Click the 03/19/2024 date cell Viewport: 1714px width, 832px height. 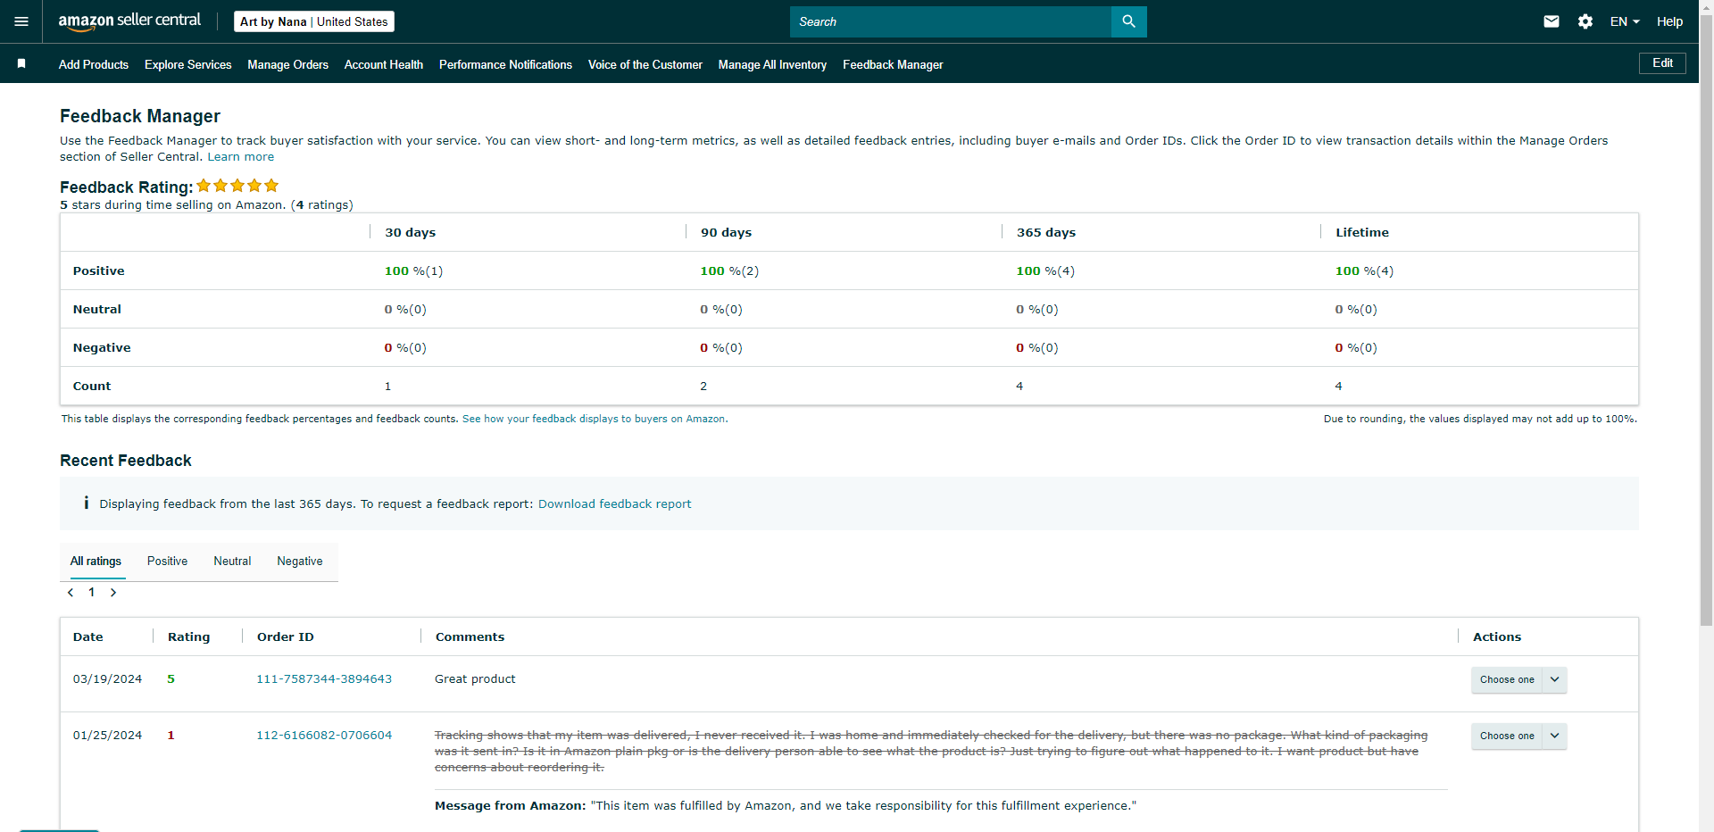tap(107, 679)
